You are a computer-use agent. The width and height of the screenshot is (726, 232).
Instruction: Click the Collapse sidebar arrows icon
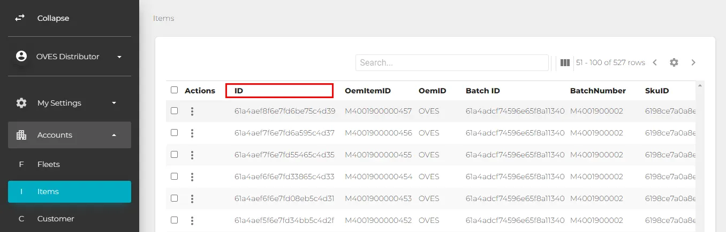[x=20, y=18]
